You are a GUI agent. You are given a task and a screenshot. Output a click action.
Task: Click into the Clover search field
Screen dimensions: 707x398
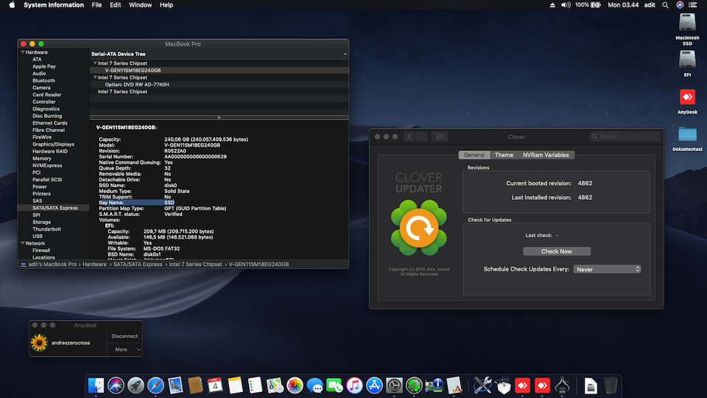coord(625,137)
